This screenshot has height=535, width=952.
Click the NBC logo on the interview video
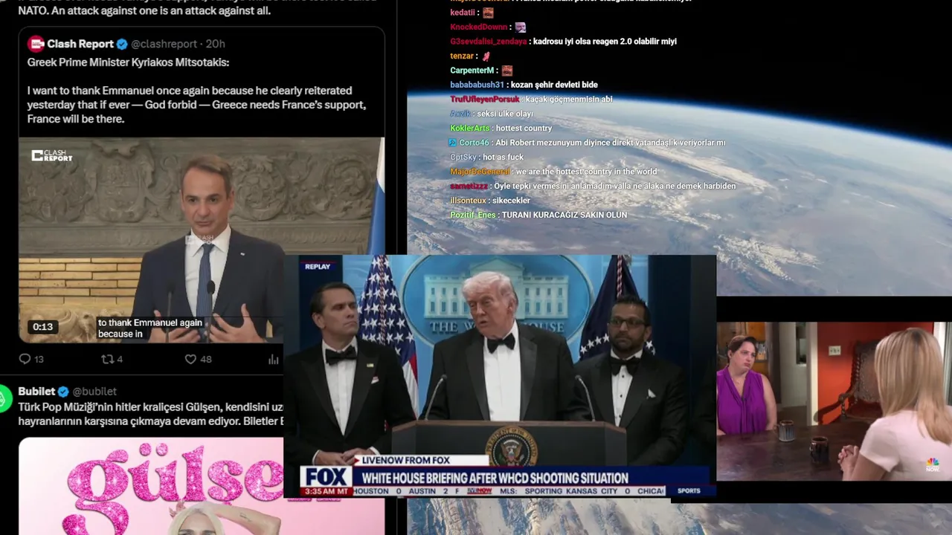[x=932, y=465]
